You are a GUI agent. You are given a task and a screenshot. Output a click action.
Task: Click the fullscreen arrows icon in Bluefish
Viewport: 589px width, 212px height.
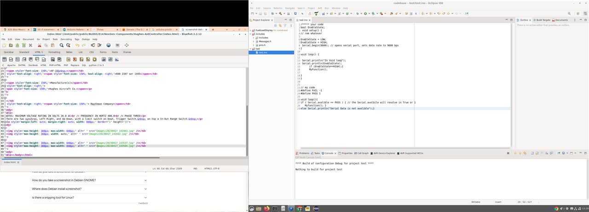point(127,45)
